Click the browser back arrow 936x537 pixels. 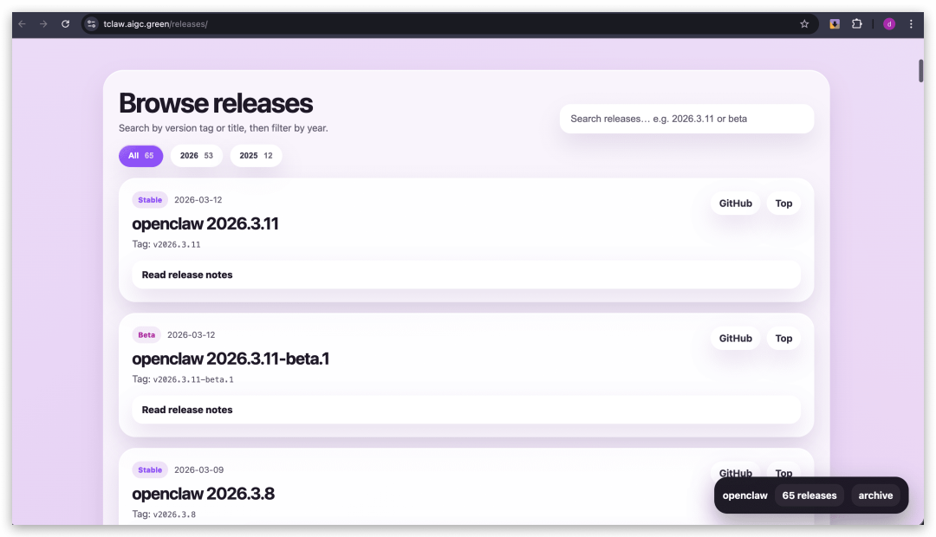click(23, 24)
